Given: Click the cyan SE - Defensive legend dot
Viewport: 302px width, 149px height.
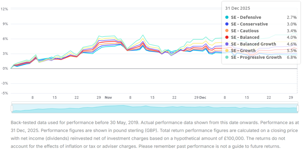Looking at the screenshot, I should coord(227,18).
